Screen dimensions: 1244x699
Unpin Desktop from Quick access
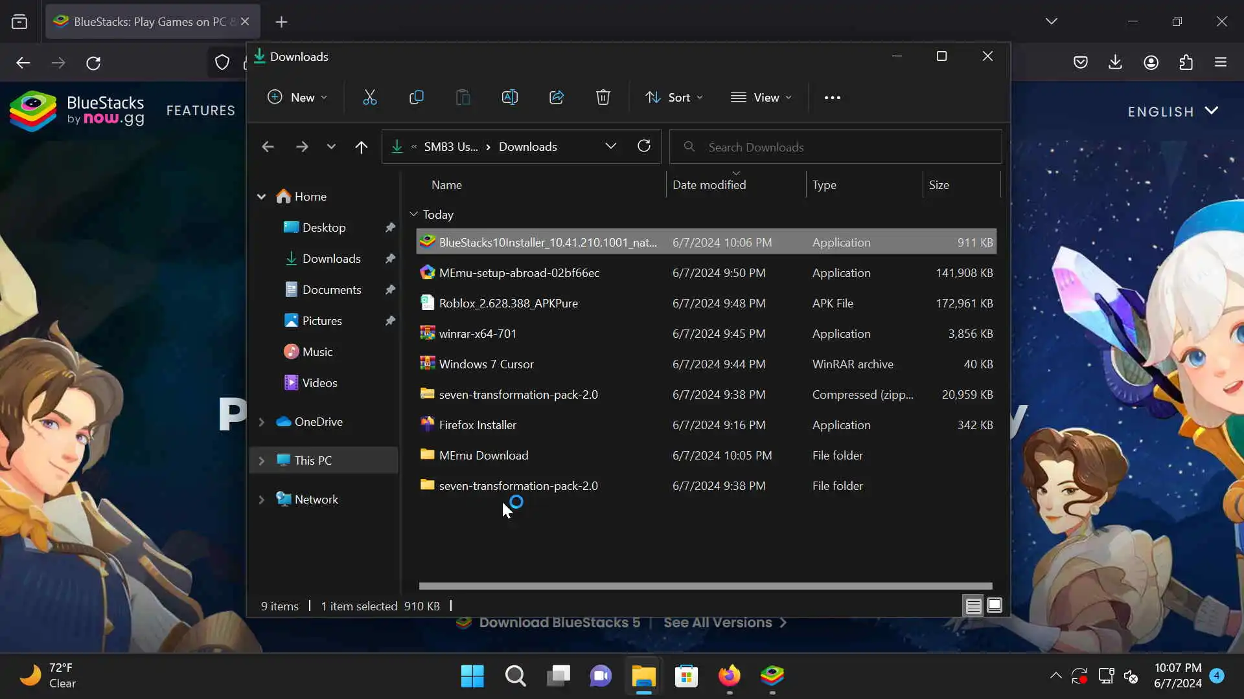pos(390,228)
